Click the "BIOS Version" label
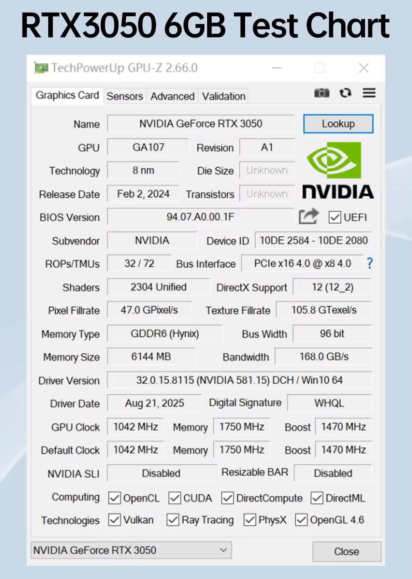This screenshot has height=579, width=412. click(x=69, y=217)
